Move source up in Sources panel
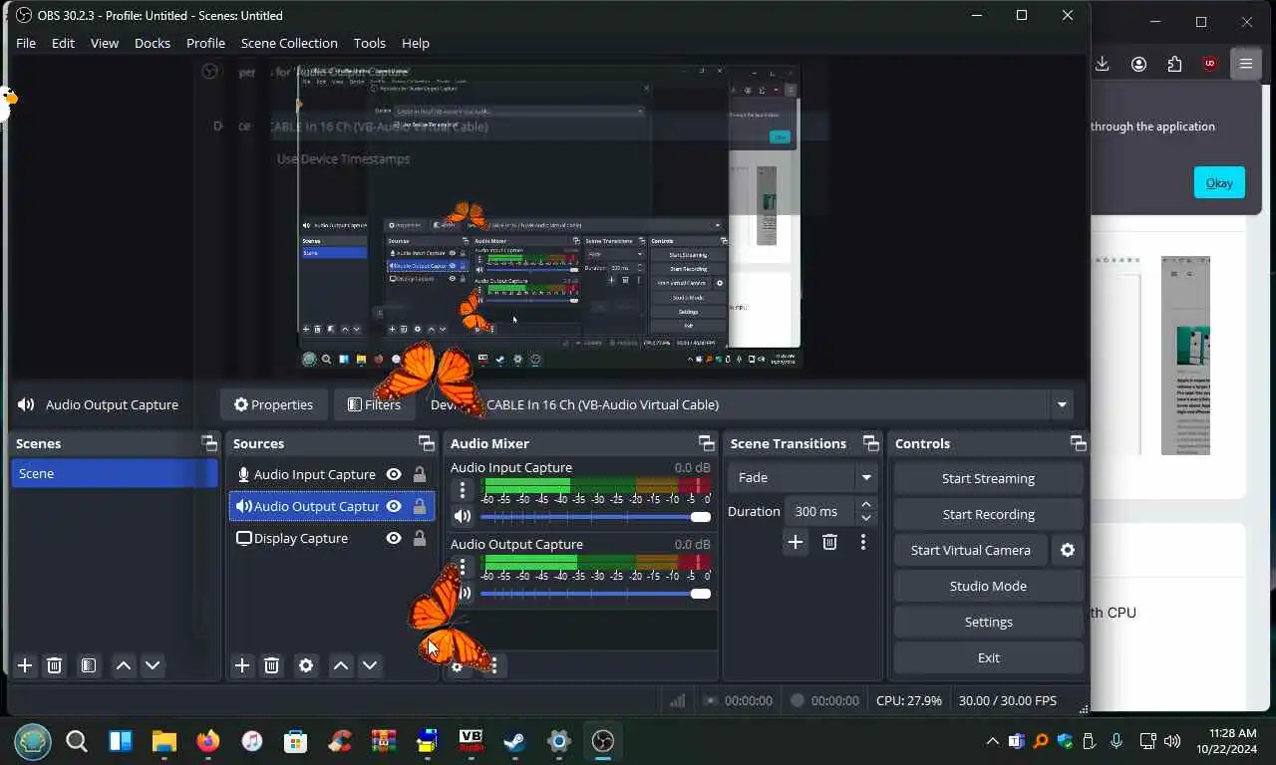1276x765 pixels. click(341, 665)
